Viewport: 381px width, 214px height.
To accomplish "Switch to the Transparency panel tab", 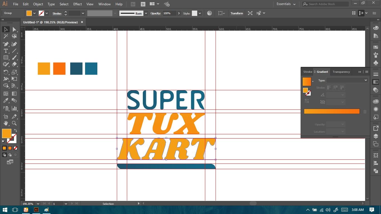I will [x=341, y=72].
